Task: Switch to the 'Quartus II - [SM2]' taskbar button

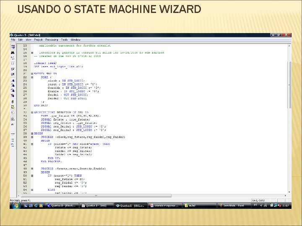Action: coord(96,205)
